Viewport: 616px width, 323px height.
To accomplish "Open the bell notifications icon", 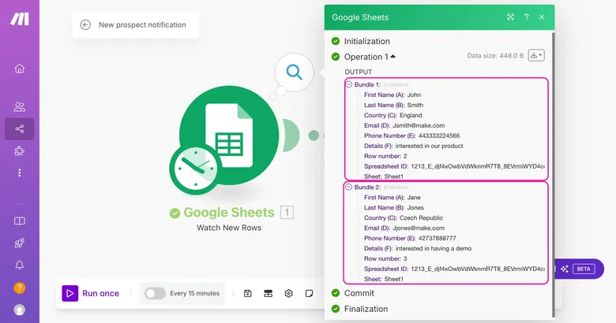I will pyautogui.click(x=19, y=265).
